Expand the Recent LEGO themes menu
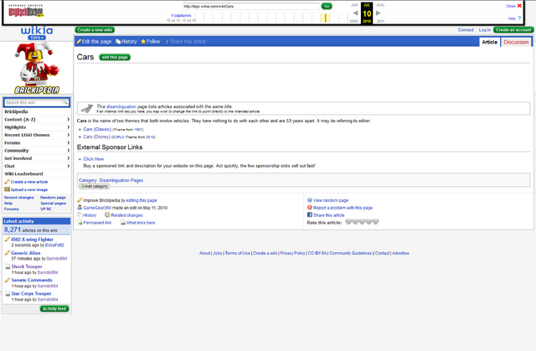The image size is (536, 351). pyautogui.click(x=37, y=135)
